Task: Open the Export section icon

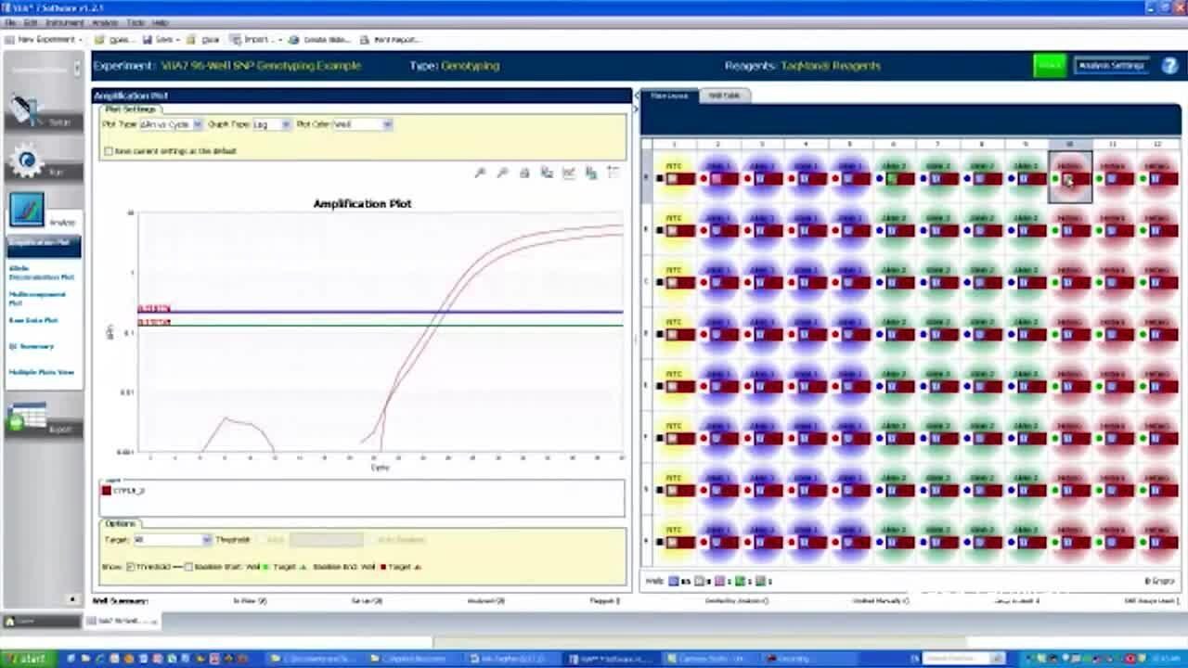Action: 28,421
